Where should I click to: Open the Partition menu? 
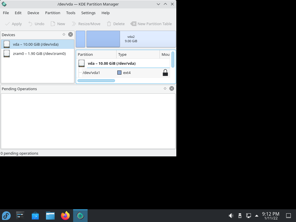pyautogui.click(x=53, y=13)
